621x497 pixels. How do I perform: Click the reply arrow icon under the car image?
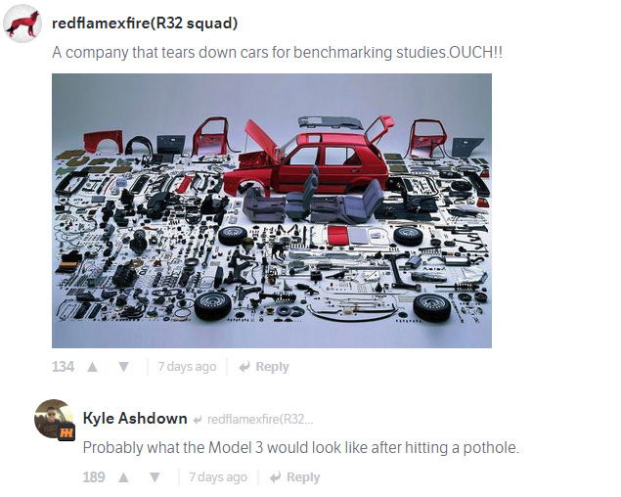point(244,367)
